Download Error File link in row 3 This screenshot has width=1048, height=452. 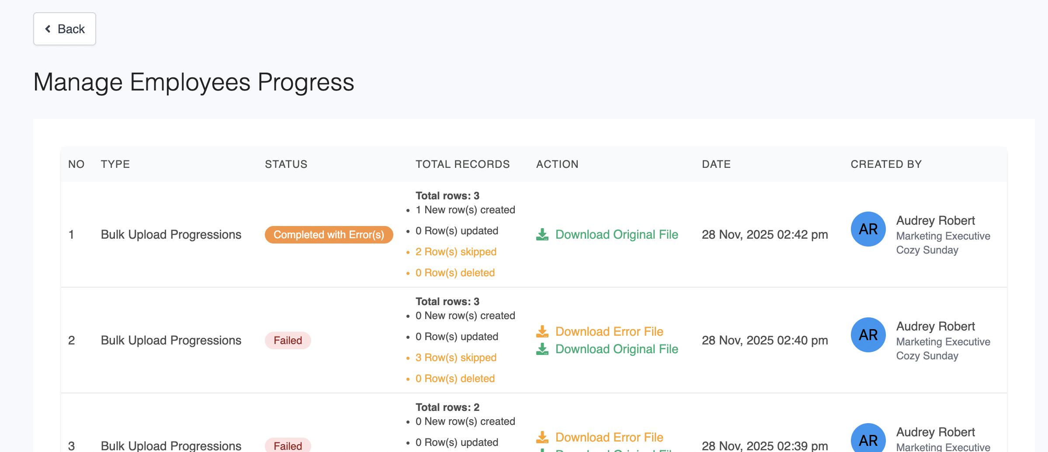point(609,438)
